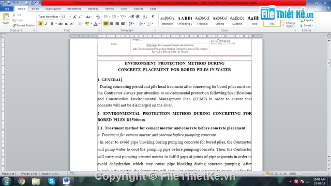331x186 pixels.
Task: Click the vertical scrollbar thumb
Action: (329, 63)
